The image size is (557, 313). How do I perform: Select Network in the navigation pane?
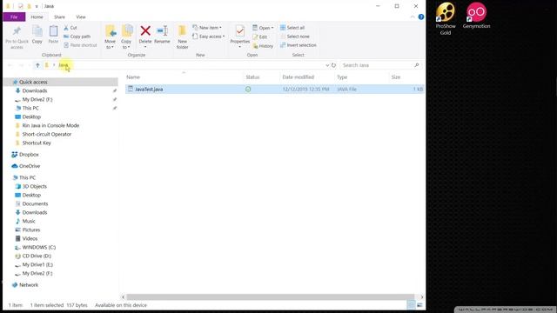[x=29, y=285]
